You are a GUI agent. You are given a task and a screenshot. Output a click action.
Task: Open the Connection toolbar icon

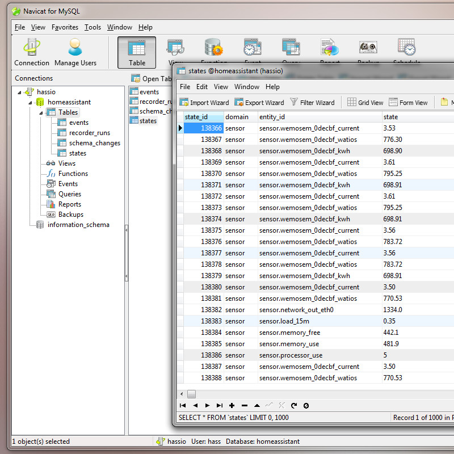[32, 52]
